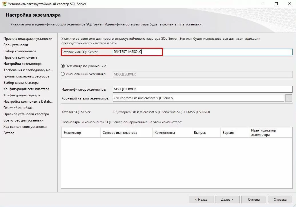Close the installer window
Viewport: 296px width, 207px height.
pos(289,4)
